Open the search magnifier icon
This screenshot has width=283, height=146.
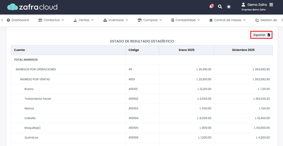(220, 7)
